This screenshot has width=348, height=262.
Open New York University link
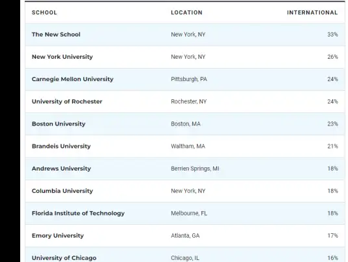62,57
